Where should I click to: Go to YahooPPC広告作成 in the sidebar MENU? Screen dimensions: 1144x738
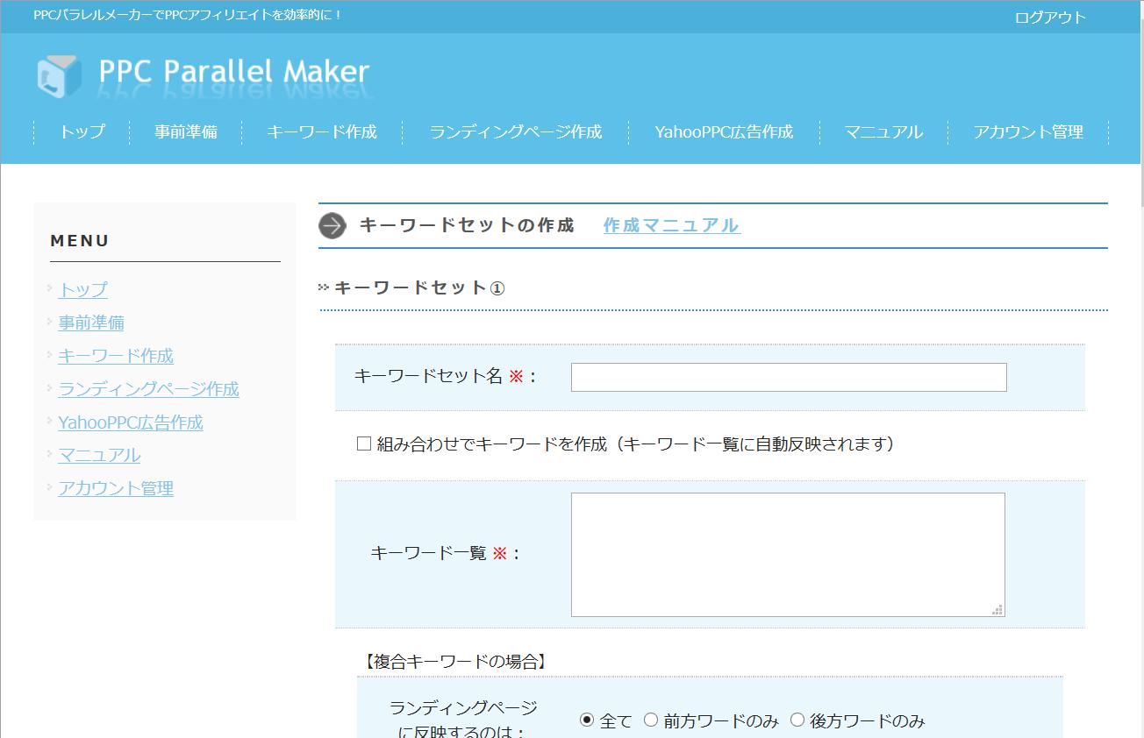(x=131, y=422)
